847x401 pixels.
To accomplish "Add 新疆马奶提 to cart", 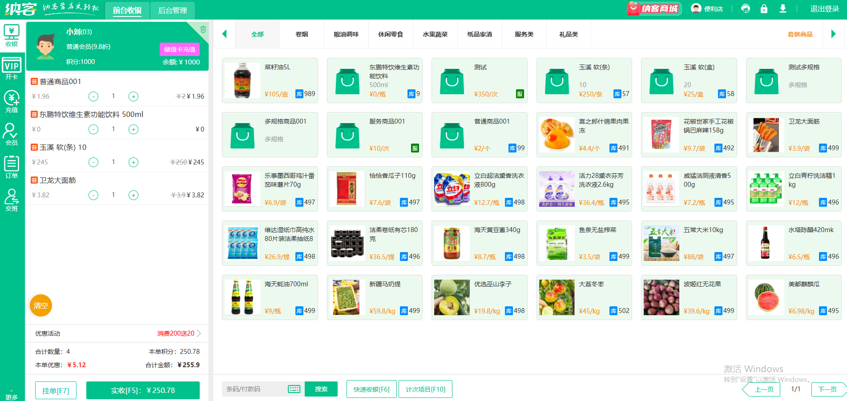I will (x=375, y=297).
